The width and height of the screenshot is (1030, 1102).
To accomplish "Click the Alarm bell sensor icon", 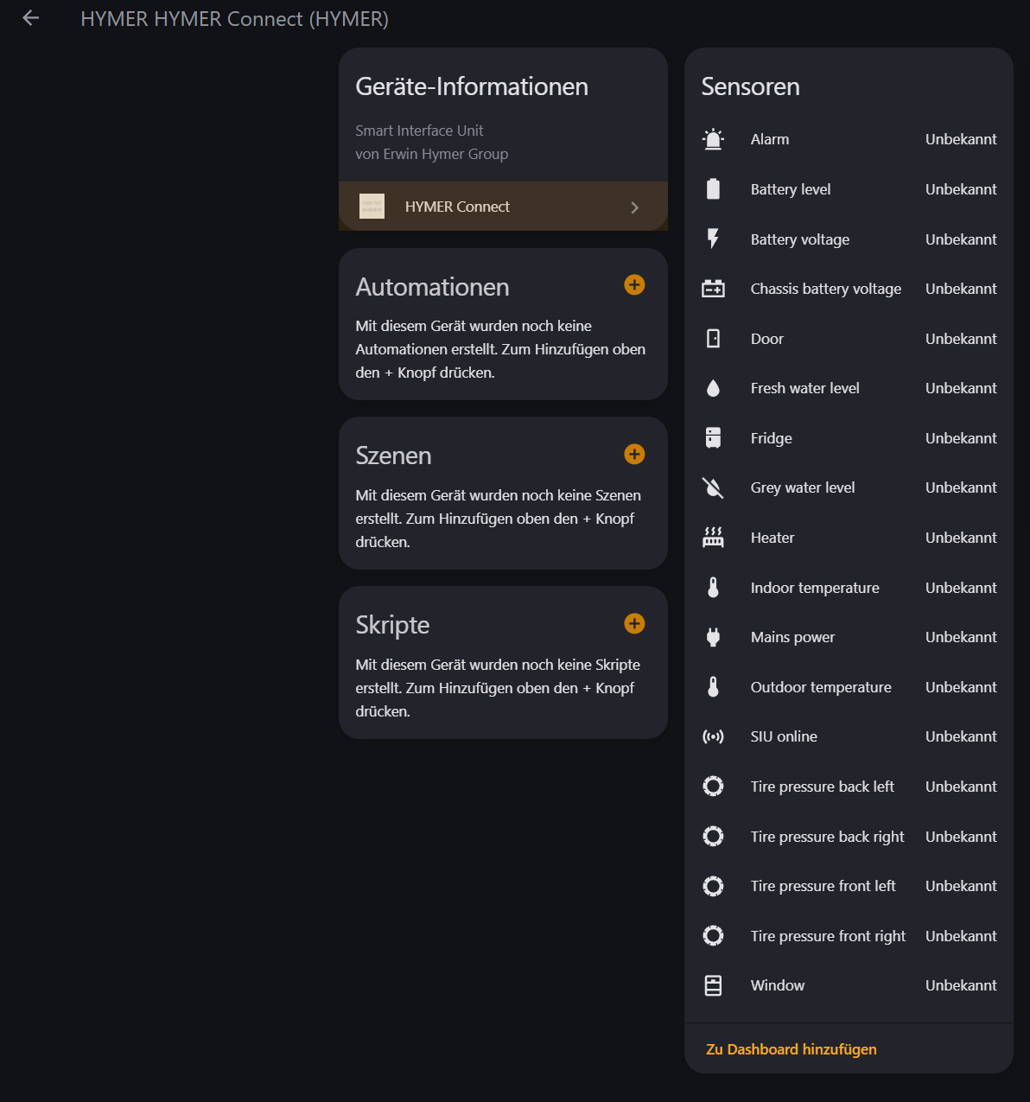I will (713, 138).
